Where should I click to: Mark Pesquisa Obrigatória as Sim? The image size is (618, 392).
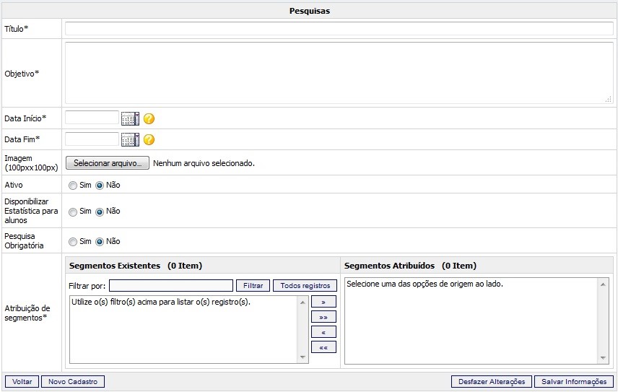72,242
